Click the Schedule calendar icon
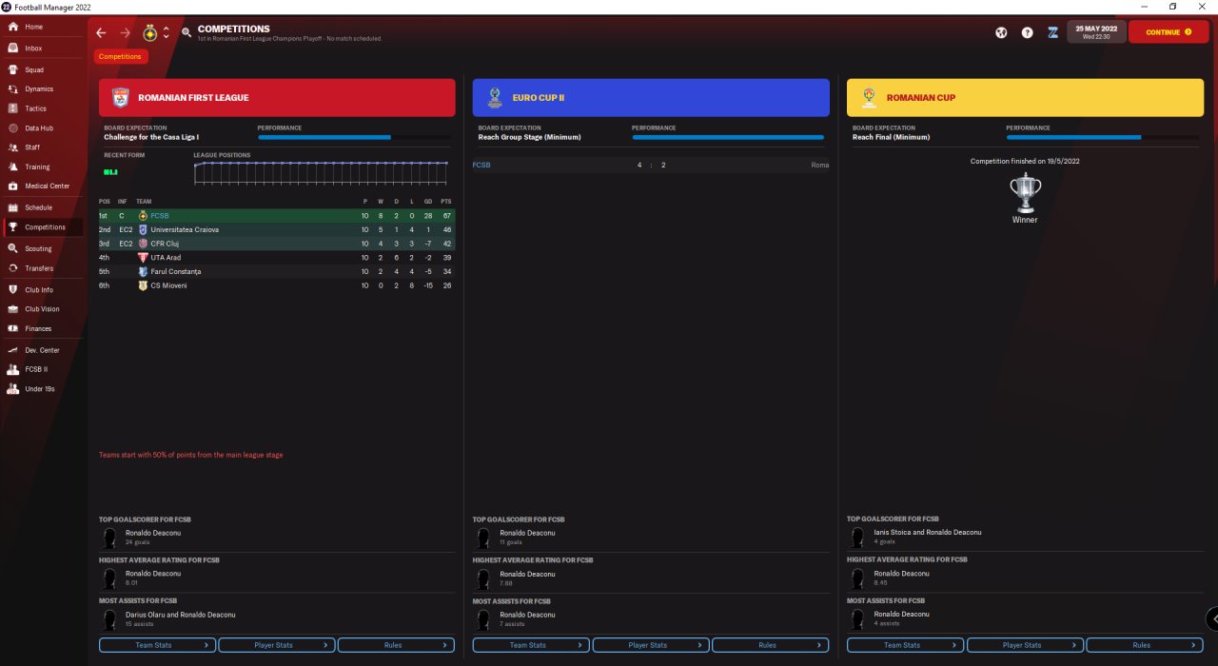 pyautogui.click(x=13, y=207)
